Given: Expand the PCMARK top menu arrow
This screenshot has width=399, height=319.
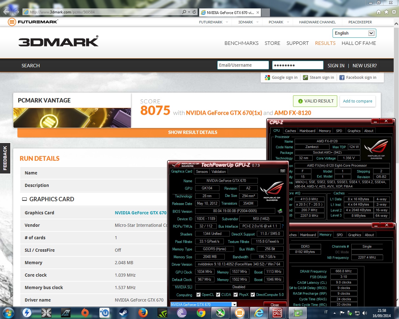Looking at the screenshot, I should tap(288, 22).
